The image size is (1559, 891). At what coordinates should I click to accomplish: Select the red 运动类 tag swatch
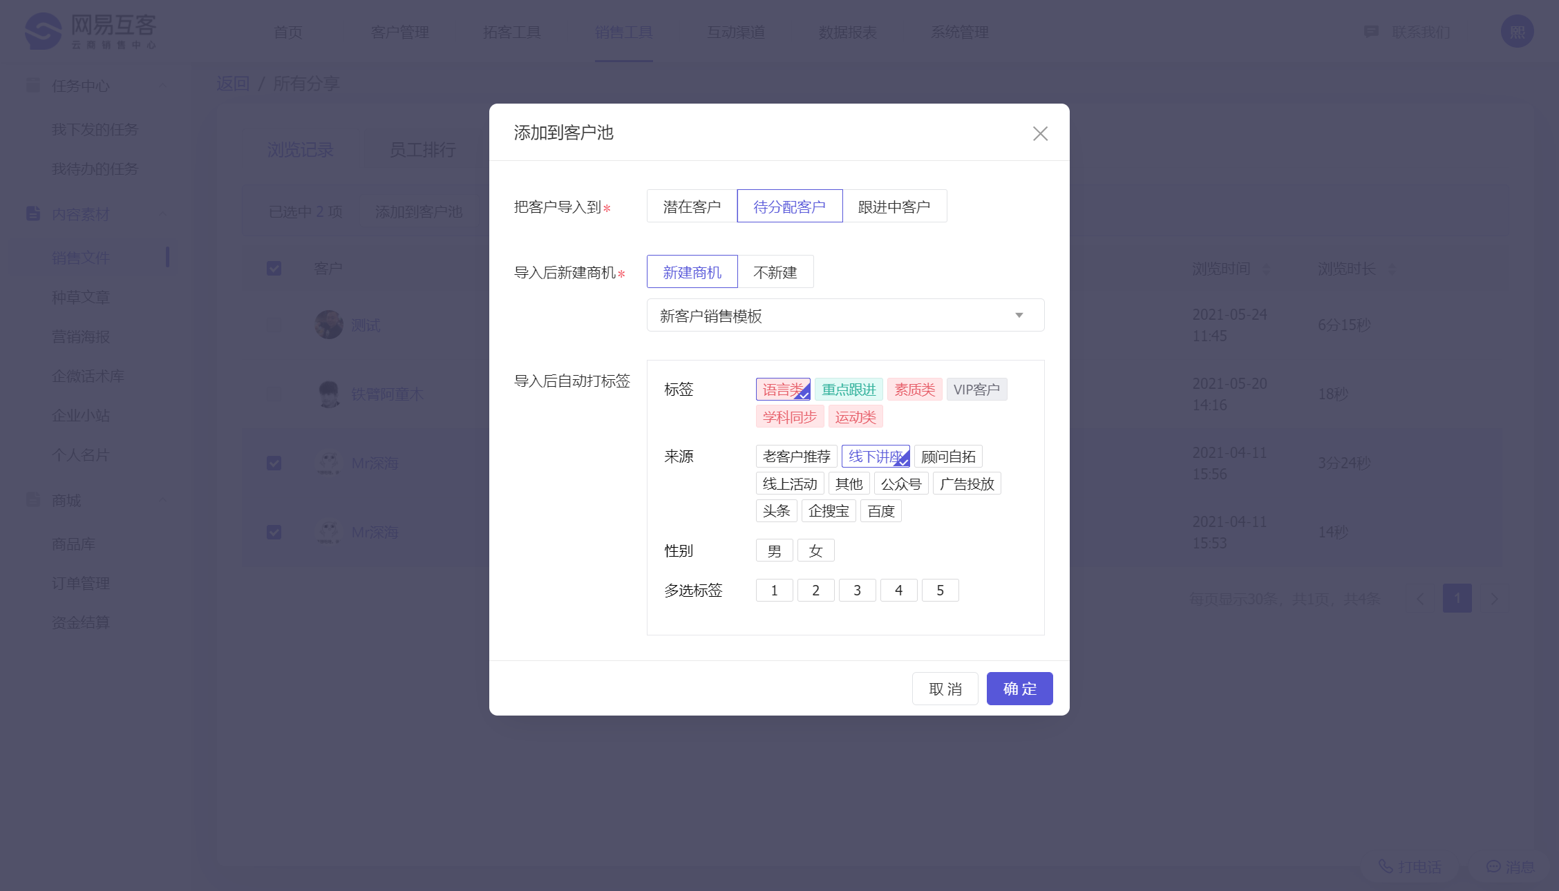(855, 417)
